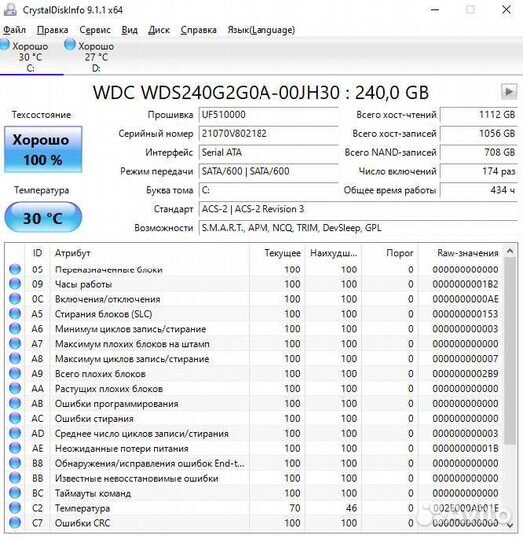The width and height of the screenshot is (523, 539).
Task: Click the Возможности field with S.M.A.R.T., APM
Action: [357, 228]
